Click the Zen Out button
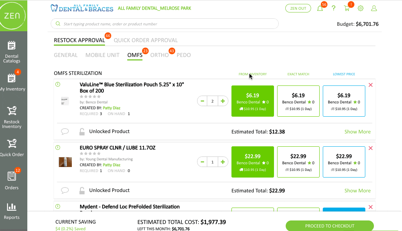The width and height of the screenshot is (402, 231). click(x=298, y=8)
